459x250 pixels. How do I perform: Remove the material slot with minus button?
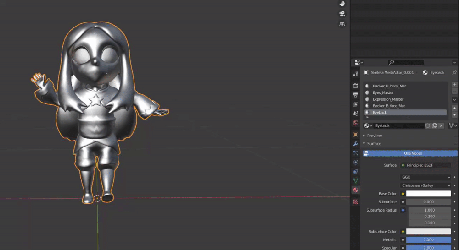(x=454, y=91)
